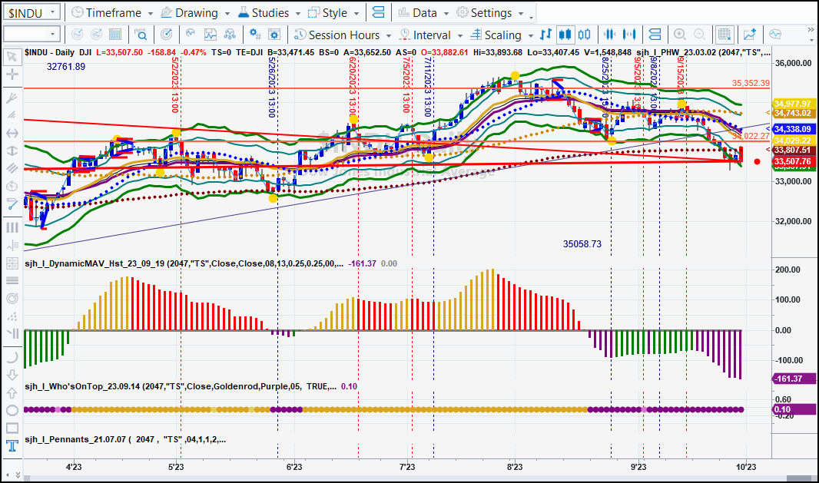819x483 pixels.
Task: Open the gear window properties icon
Action: click(274, 35)
